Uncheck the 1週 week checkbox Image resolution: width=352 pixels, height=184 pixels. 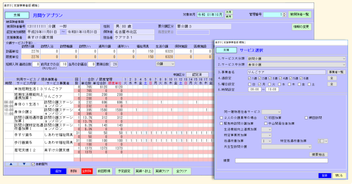tap(250, 79)
